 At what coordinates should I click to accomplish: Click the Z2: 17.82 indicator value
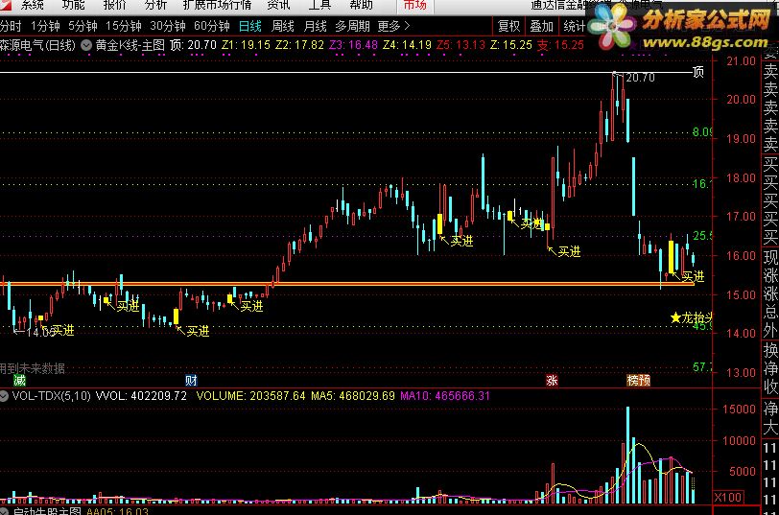299,45
